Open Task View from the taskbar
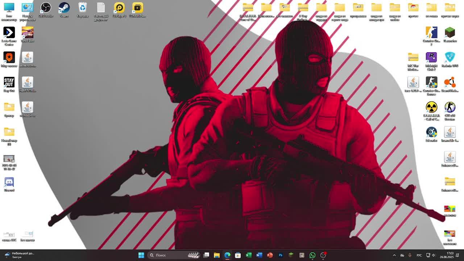 [206, 255]
